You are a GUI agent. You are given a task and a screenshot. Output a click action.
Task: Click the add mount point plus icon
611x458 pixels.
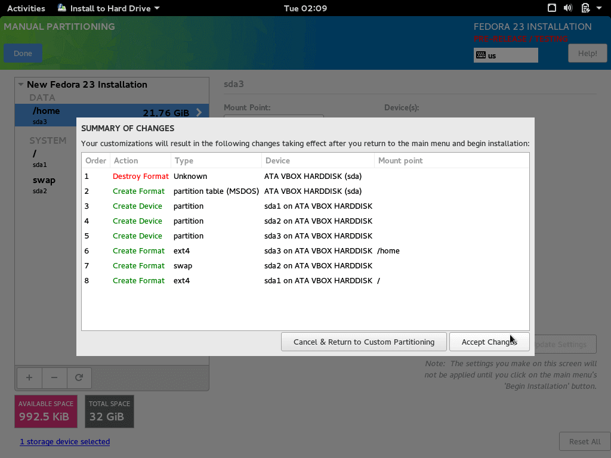pyautogui.click(x=29, y=377)
